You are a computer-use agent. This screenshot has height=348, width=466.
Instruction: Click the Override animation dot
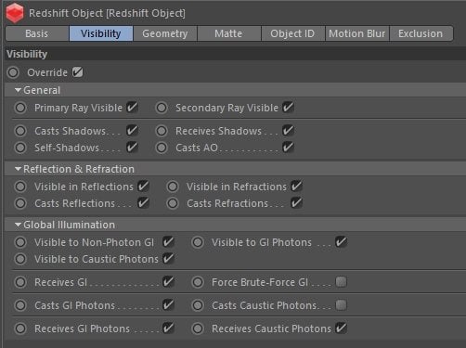tap(13, 72)
